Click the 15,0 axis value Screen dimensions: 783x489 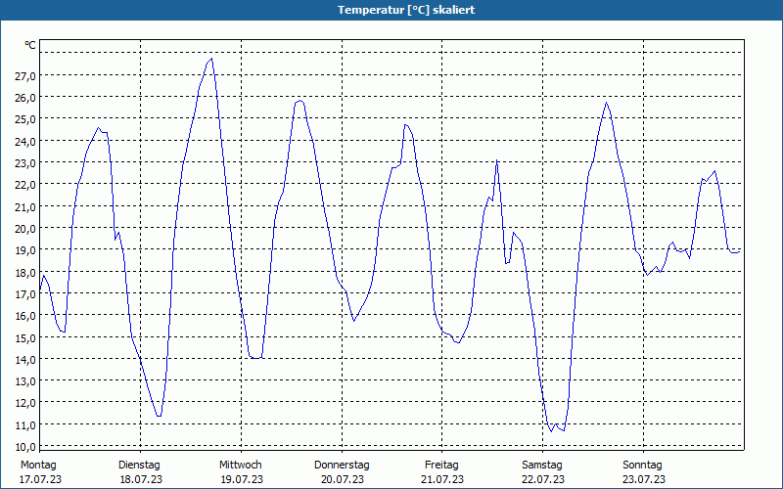coord(25,337)
